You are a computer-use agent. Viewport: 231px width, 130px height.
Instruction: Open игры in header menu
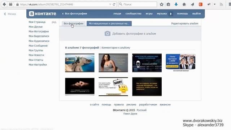point(149,14)
